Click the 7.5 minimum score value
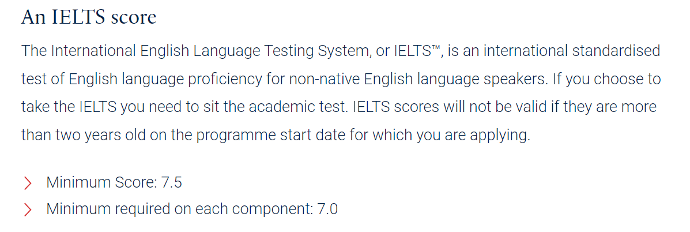Viewport: 690px width, 232px height. pos(172,183)
